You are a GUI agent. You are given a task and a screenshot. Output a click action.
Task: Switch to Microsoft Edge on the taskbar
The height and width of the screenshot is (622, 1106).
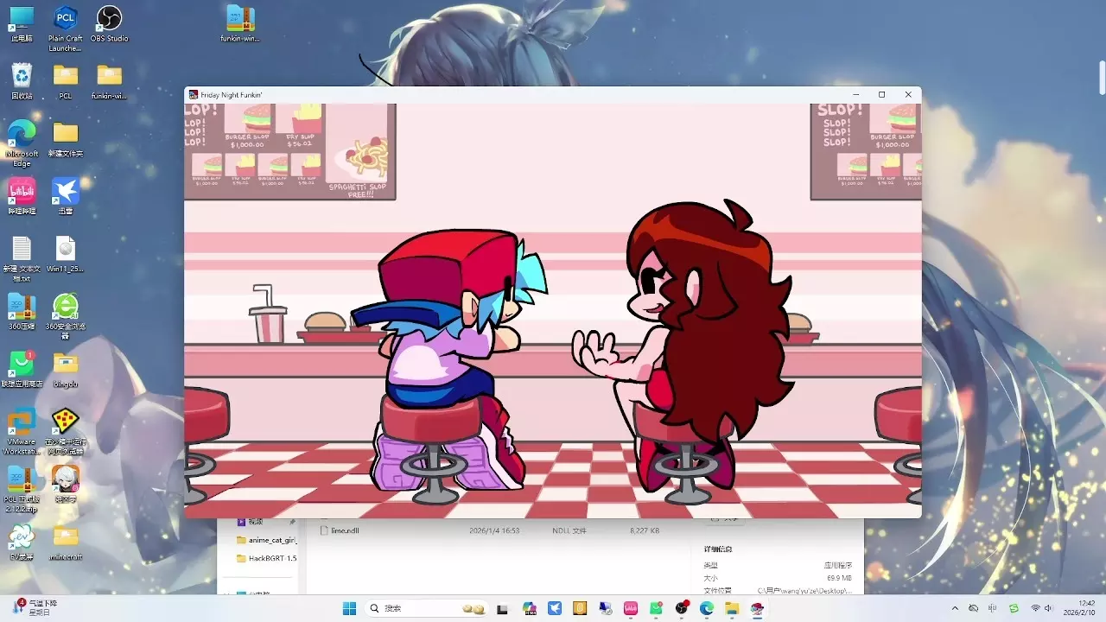point(707,608)
